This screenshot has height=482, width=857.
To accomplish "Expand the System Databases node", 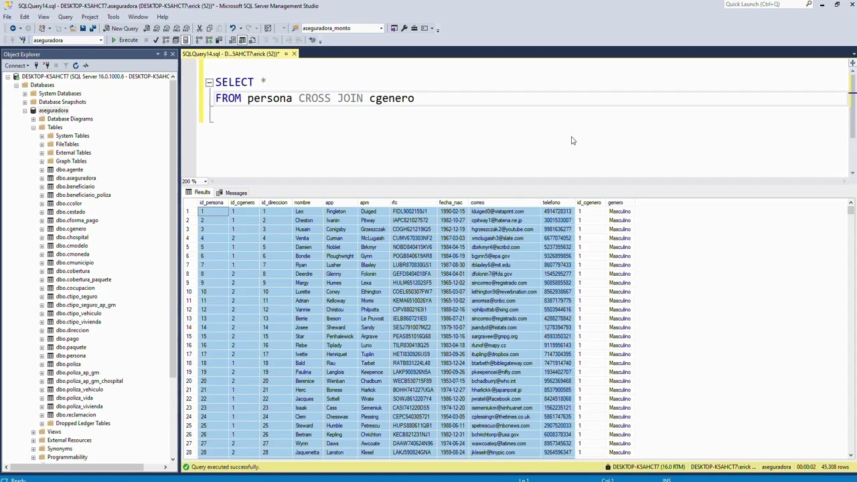I will tap(25, 94).
